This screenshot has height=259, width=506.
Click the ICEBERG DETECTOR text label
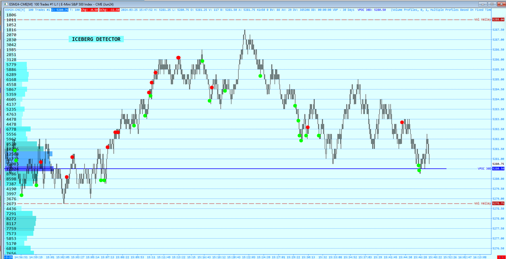tap(96, 39)
